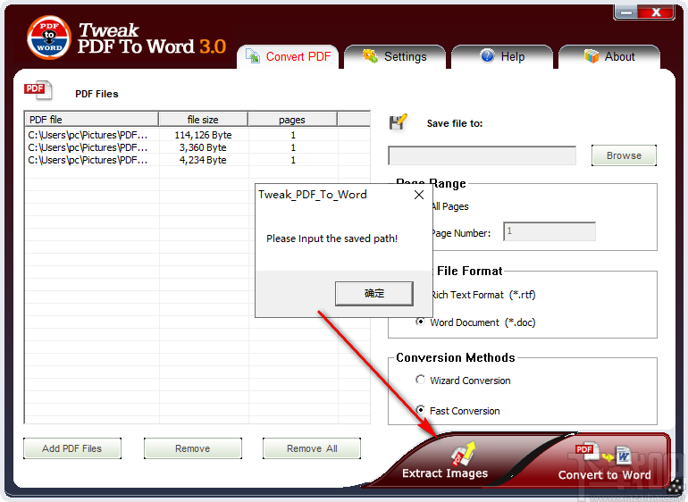Switch to the Settings tab

pos(394,56)
